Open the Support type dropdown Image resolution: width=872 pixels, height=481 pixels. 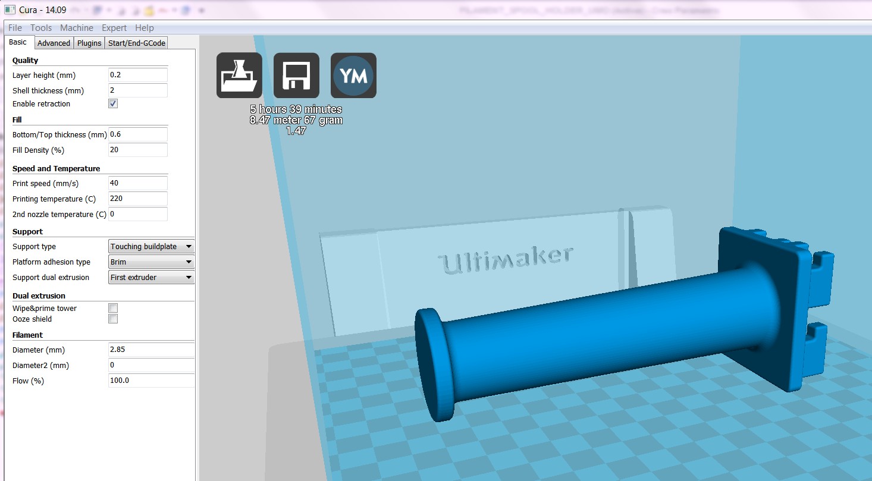[x=152, y=247]
